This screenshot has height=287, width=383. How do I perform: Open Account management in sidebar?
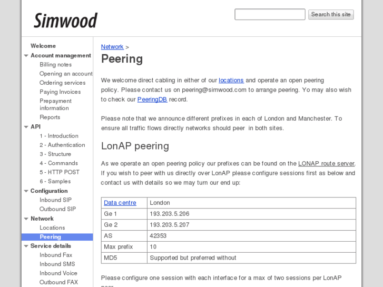click(x=61, y=56)
